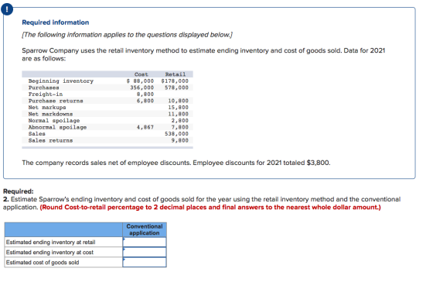Click the 538,000 sales retail value
The image size is (433, 282).
coord(176,134)
